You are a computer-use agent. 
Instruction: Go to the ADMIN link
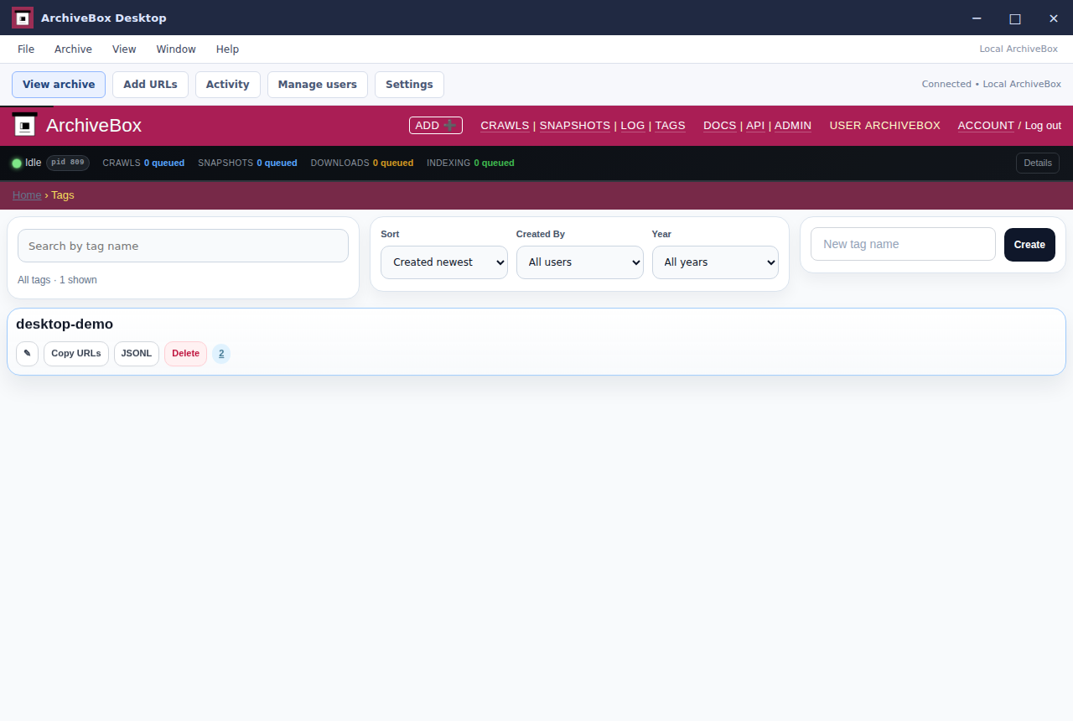click(793, 126)
